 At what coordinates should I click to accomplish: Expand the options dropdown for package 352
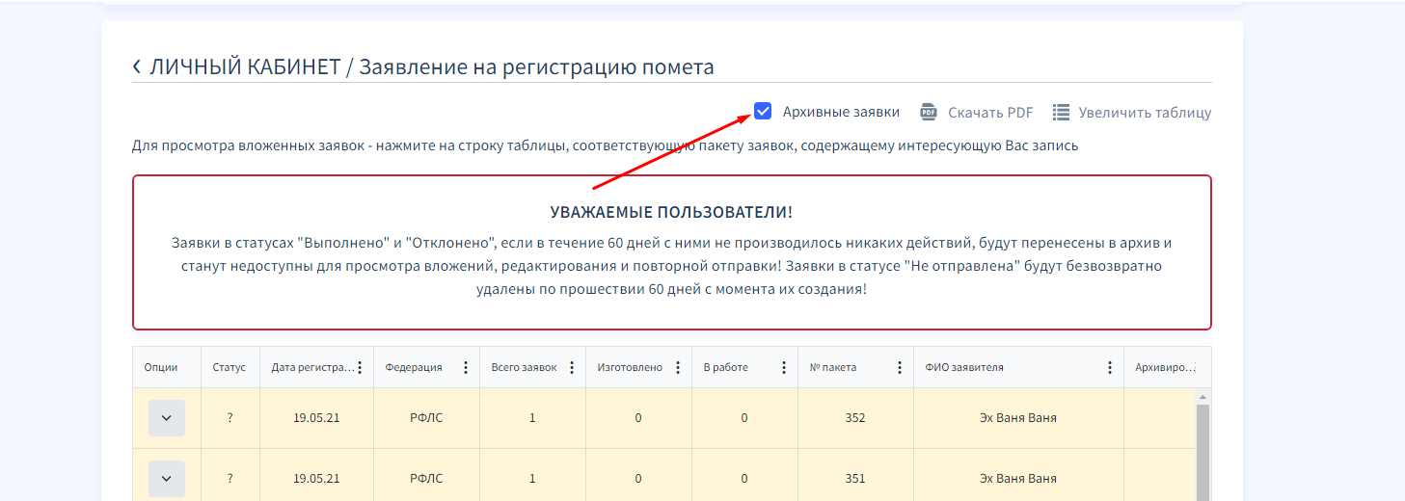point(166,418)
